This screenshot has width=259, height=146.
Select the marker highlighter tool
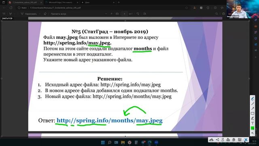point(253,118)
